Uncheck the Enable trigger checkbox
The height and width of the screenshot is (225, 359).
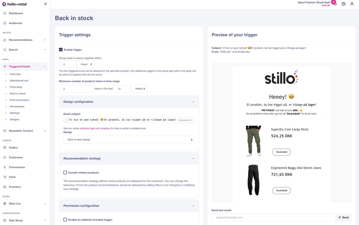61,50
